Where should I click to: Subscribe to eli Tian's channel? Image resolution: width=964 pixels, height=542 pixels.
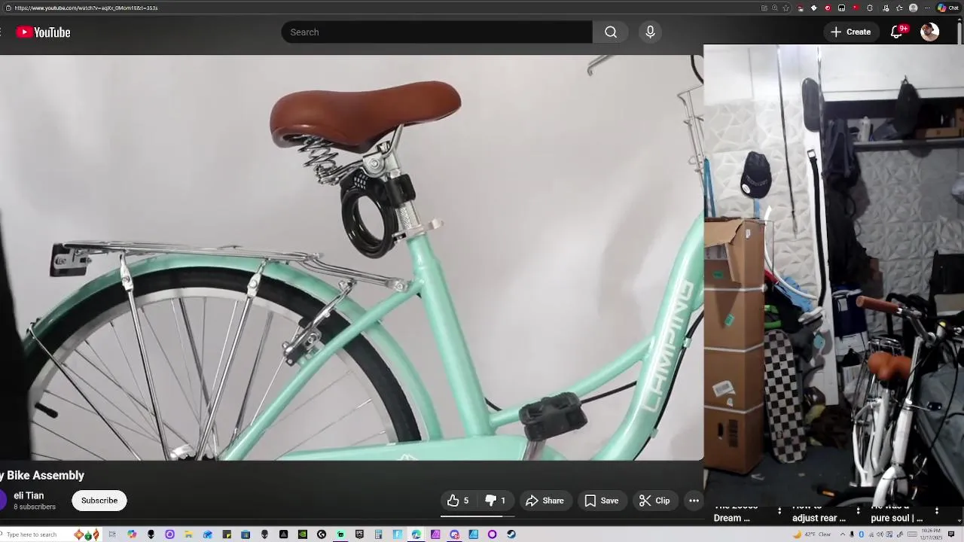[x=99, y=501]
